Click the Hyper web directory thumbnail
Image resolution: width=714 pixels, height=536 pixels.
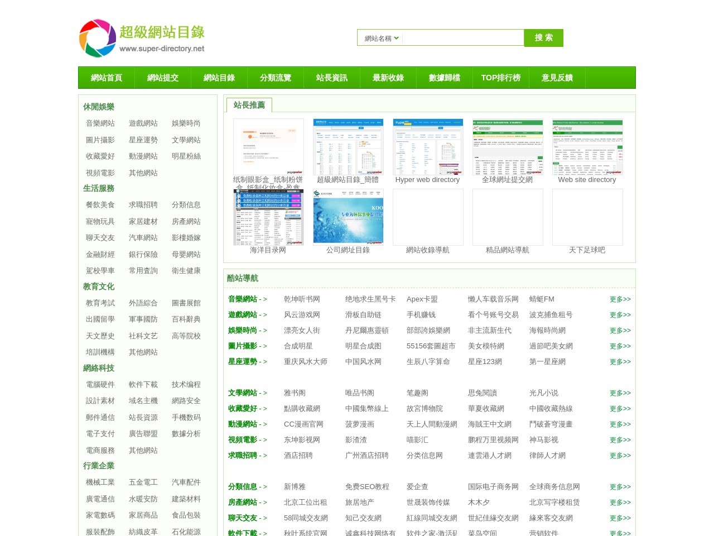coord(428,146)
